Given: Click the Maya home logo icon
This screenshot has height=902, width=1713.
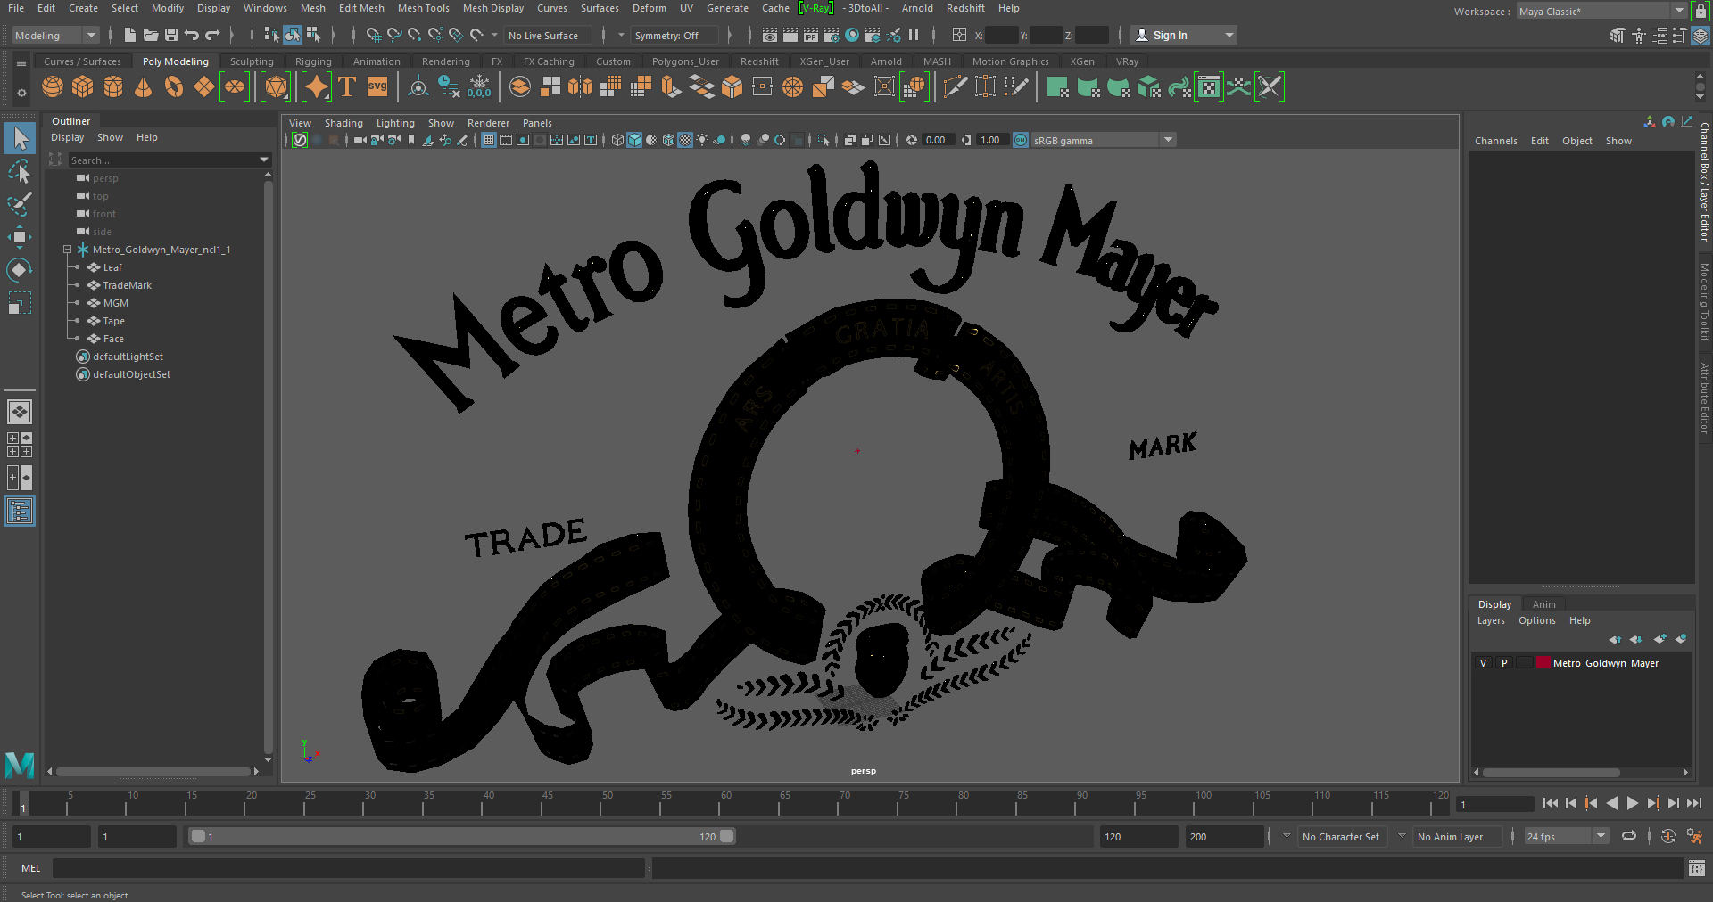Looking at the screenshot, I should tap(19, 766).
